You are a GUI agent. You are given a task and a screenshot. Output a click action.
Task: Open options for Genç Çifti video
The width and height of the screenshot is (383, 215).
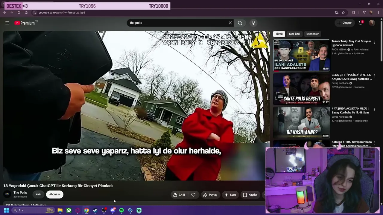375,76
